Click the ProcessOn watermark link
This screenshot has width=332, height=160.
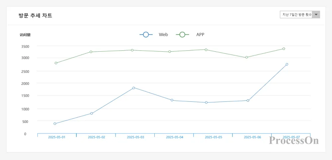[x=294, y=141]
